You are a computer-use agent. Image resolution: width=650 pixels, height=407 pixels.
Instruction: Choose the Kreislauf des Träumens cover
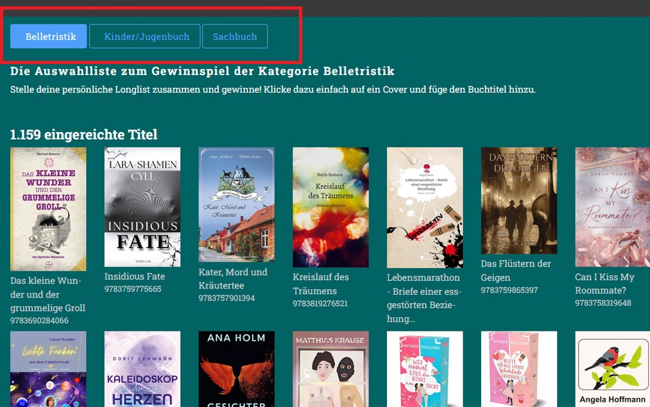coord(330,208)
